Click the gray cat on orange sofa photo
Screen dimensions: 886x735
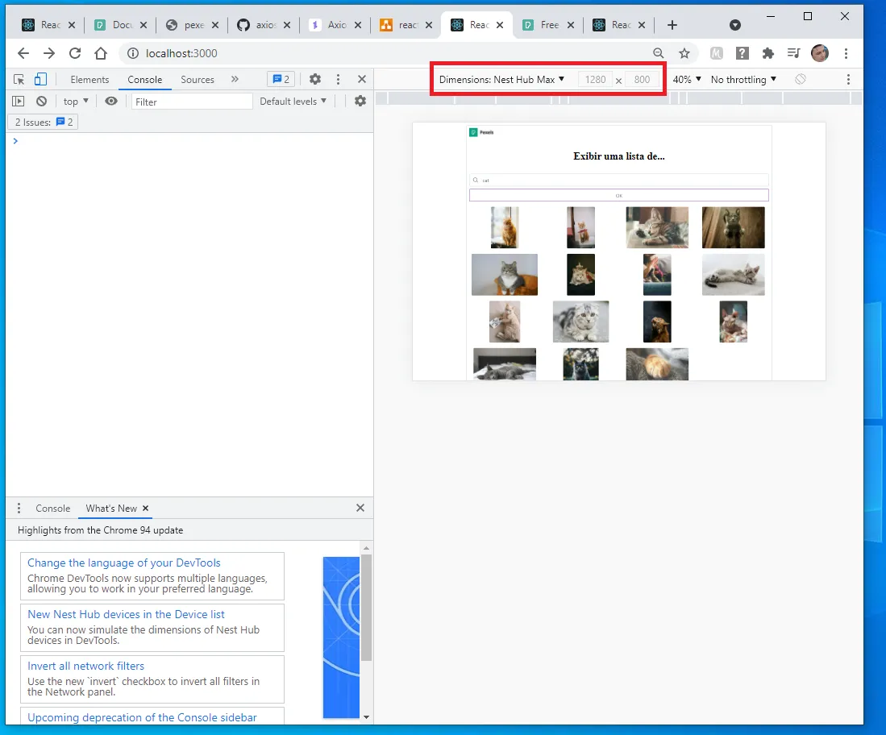coord(505,275)
